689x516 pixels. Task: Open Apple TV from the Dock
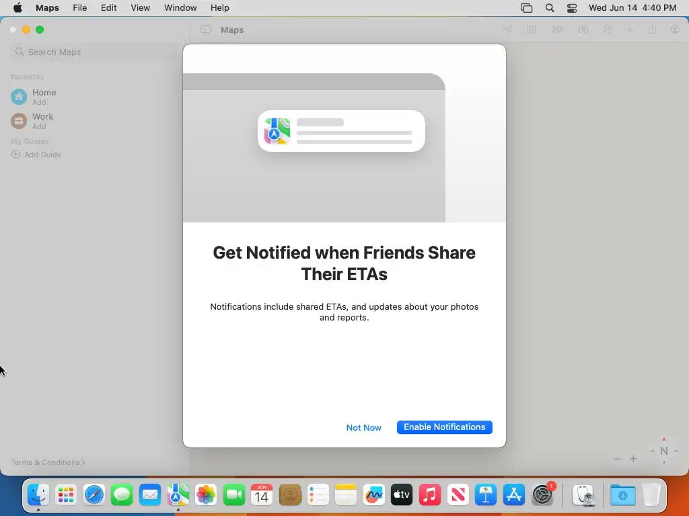tap(402, 495)
